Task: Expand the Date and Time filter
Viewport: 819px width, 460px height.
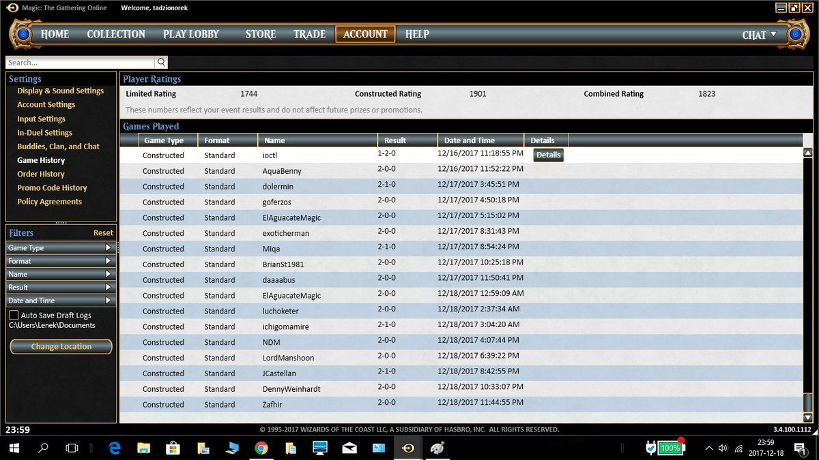Action: point(59,301)
